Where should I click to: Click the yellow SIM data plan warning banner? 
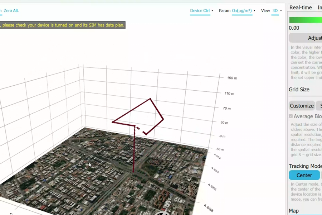(x=63, y=25)
